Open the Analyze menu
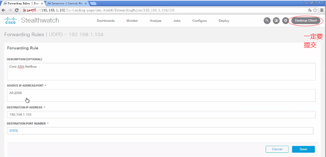The width and height of the screenshot is (326, 157). pos(155,21)
